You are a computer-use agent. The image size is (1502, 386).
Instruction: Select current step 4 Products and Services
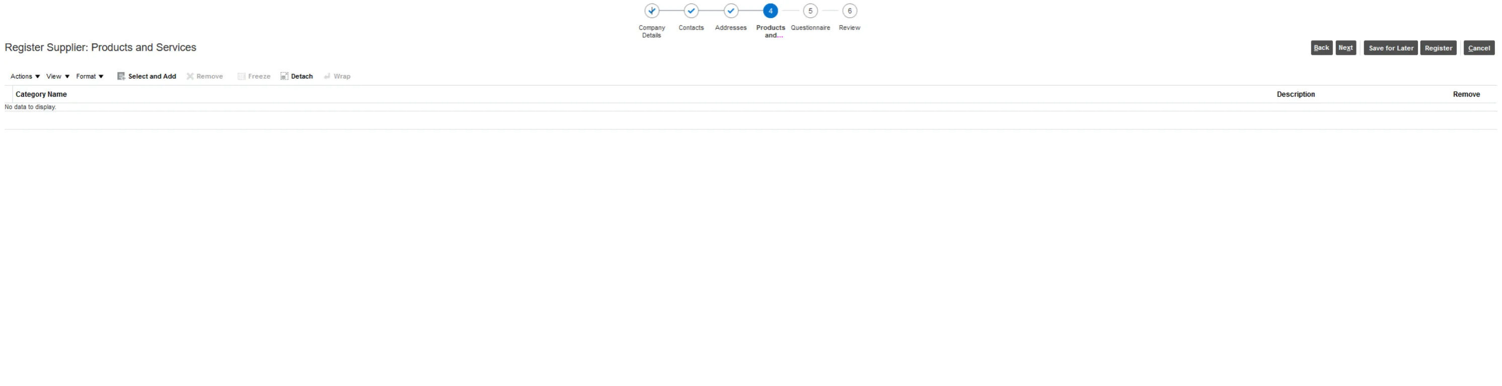(x=770, y=11)
